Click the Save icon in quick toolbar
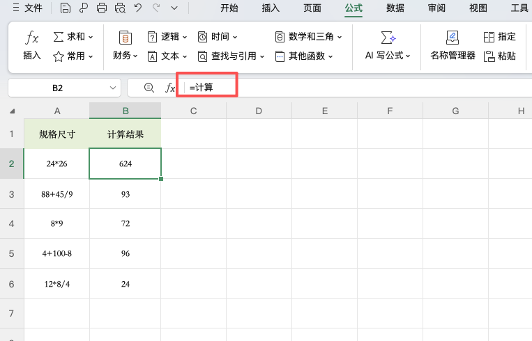 tap(65, 8)
